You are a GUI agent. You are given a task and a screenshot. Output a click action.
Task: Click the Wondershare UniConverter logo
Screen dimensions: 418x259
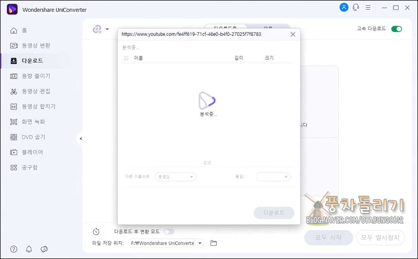point(12,9)
